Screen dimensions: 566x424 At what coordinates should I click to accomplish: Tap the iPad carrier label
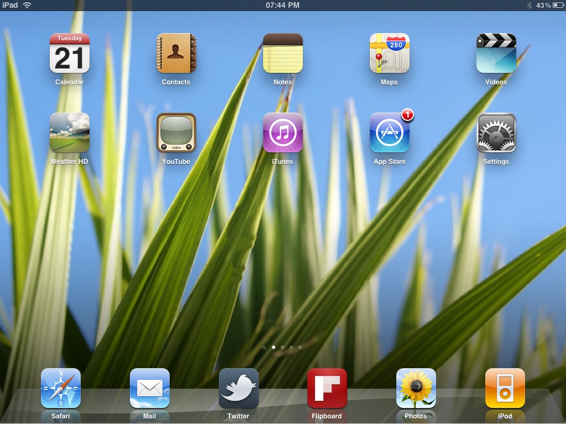click(10, 5)
